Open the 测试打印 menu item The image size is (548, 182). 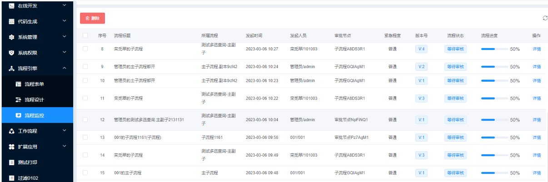tap(36, 162)
